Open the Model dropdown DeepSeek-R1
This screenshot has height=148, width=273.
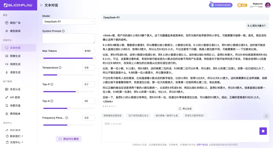pos(69,21)
